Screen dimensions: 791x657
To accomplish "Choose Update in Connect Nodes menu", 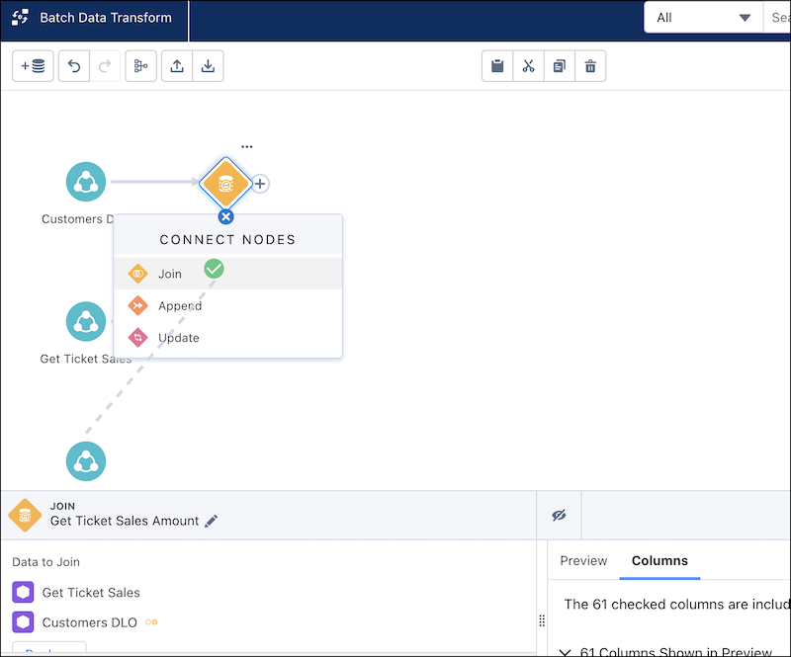I will point(178,338).
